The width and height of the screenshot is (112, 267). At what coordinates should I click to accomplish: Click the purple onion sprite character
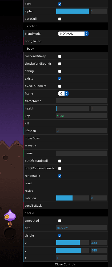[x=10, y=215]
